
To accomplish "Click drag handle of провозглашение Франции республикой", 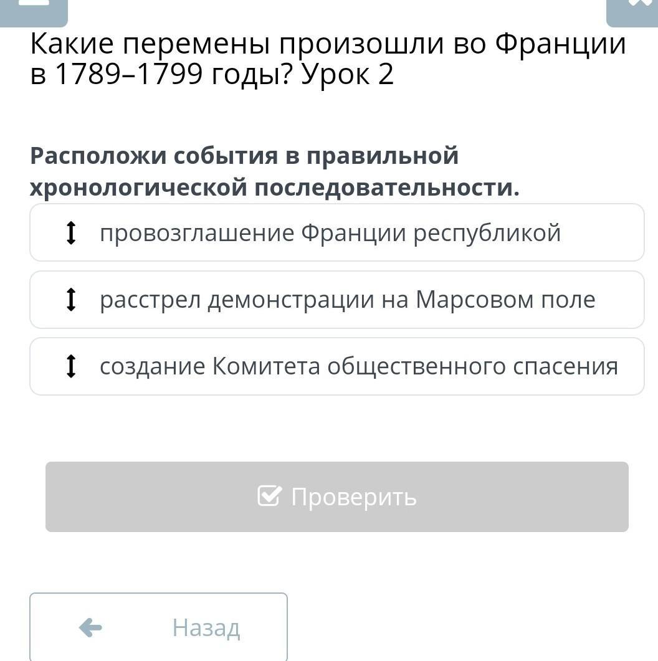I will click(71, 233).
